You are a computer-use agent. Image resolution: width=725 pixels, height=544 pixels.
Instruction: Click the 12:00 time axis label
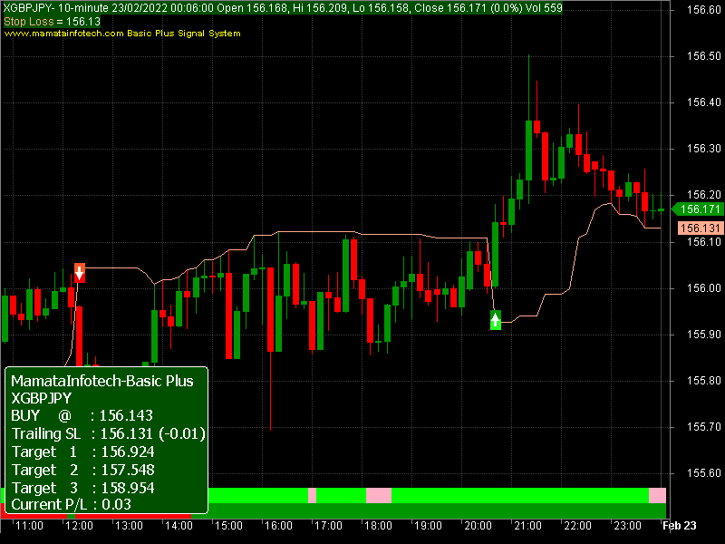(x=79, y=526)
